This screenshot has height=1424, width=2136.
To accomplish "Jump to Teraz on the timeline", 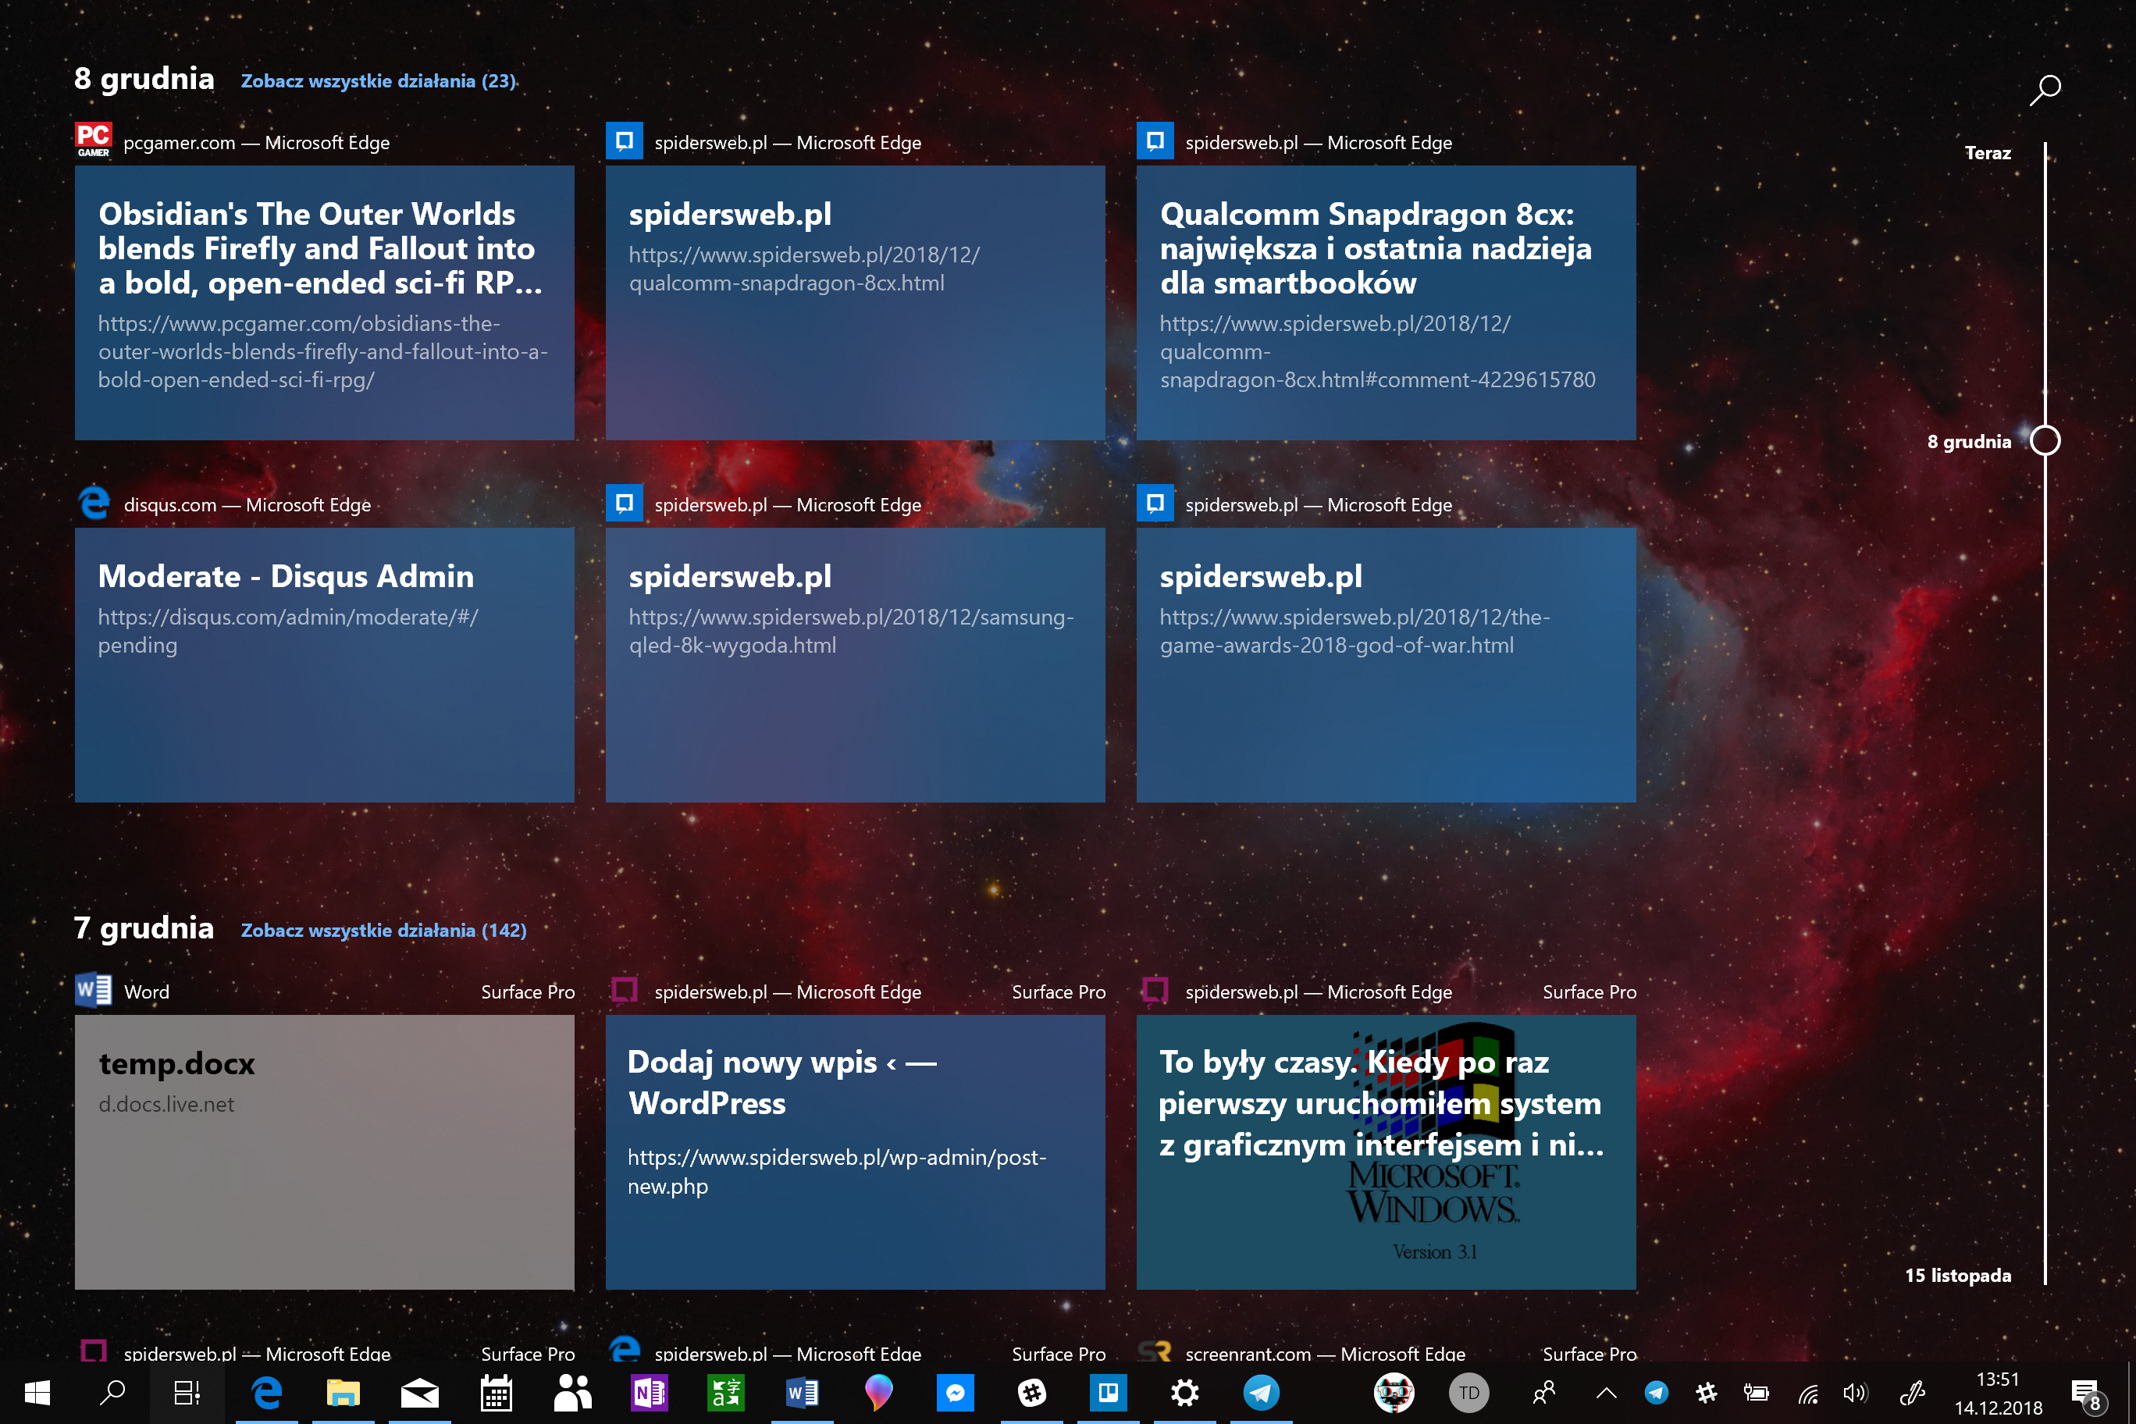I will [1987, 154].
